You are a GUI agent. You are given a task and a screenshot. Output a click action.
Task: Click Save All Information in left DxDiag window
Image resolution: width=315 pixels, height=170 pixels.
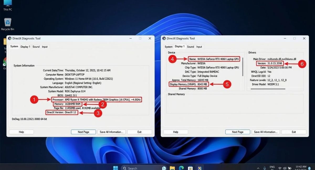pos(112,132)
